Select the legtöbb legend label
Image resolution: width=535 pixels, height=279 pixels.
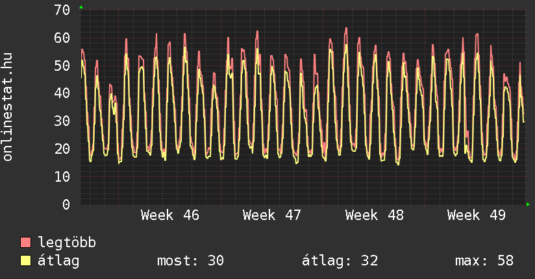pos(68,243)
